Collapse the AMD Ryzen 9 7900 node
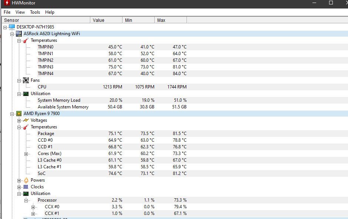This screenshot has height=219, width=348. (x=12, y=114)
